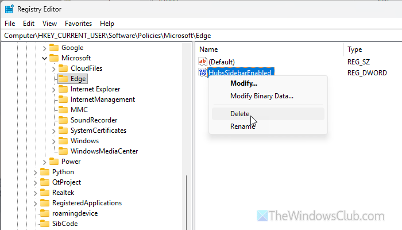Expand the Internet Explorer key
This screenshot has height=230, width=402.
pyautogui.click(x=53, y=90)
